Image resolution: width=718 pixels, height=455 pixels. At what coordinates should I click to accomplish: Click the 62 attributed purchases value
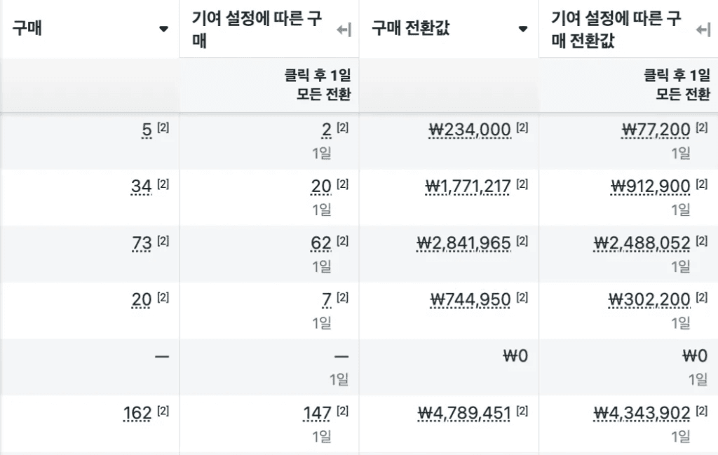(320, 243)
